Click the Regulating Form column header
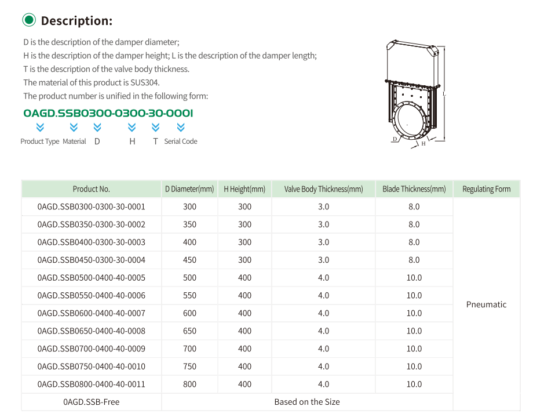Screen dimensions: 544x417 (x=486, y=189)
